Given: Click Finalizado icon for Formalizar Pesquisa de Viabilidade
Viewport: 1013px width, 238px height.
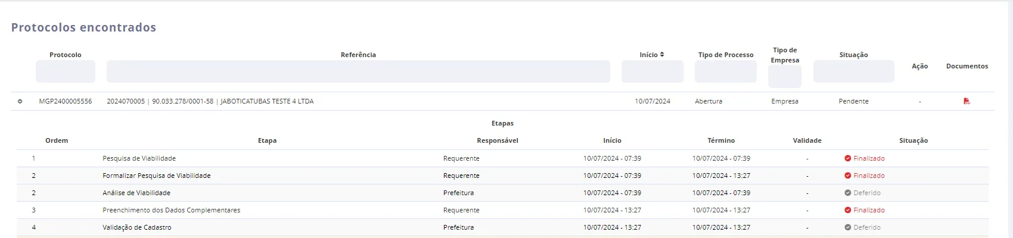Looking at the screenshot, I should pos(847,176).
